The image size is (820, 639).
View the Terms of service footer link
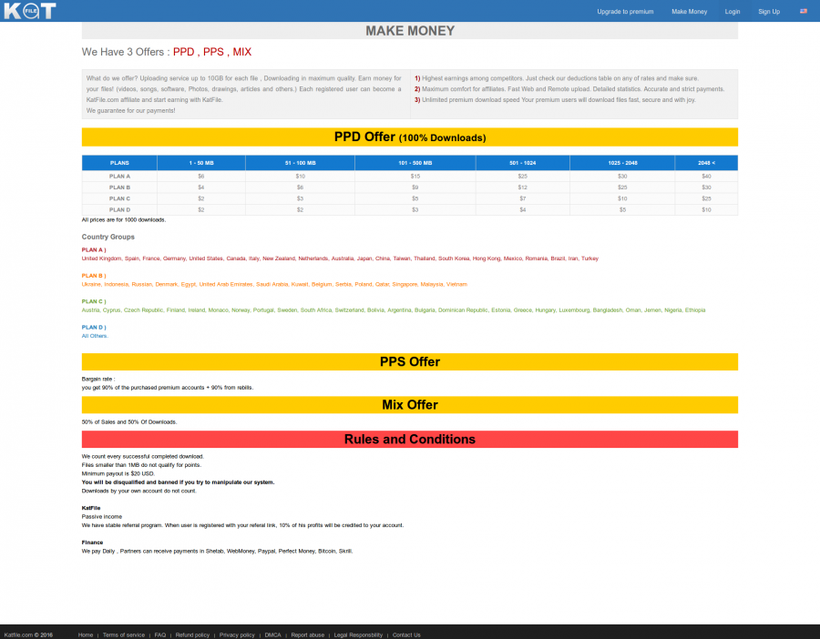coord(124,634)
